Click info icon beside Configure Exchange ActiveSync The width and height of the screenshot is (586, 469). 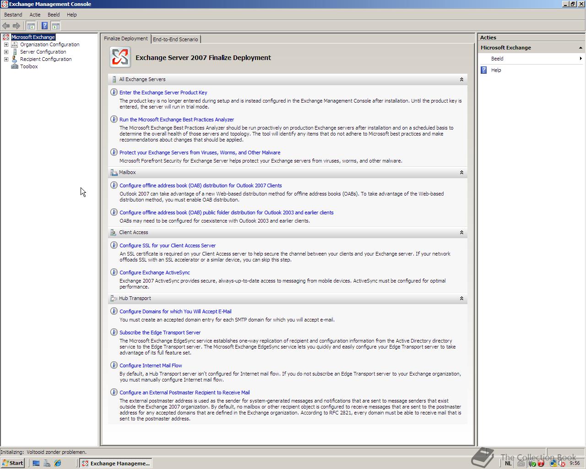[114, 272]
